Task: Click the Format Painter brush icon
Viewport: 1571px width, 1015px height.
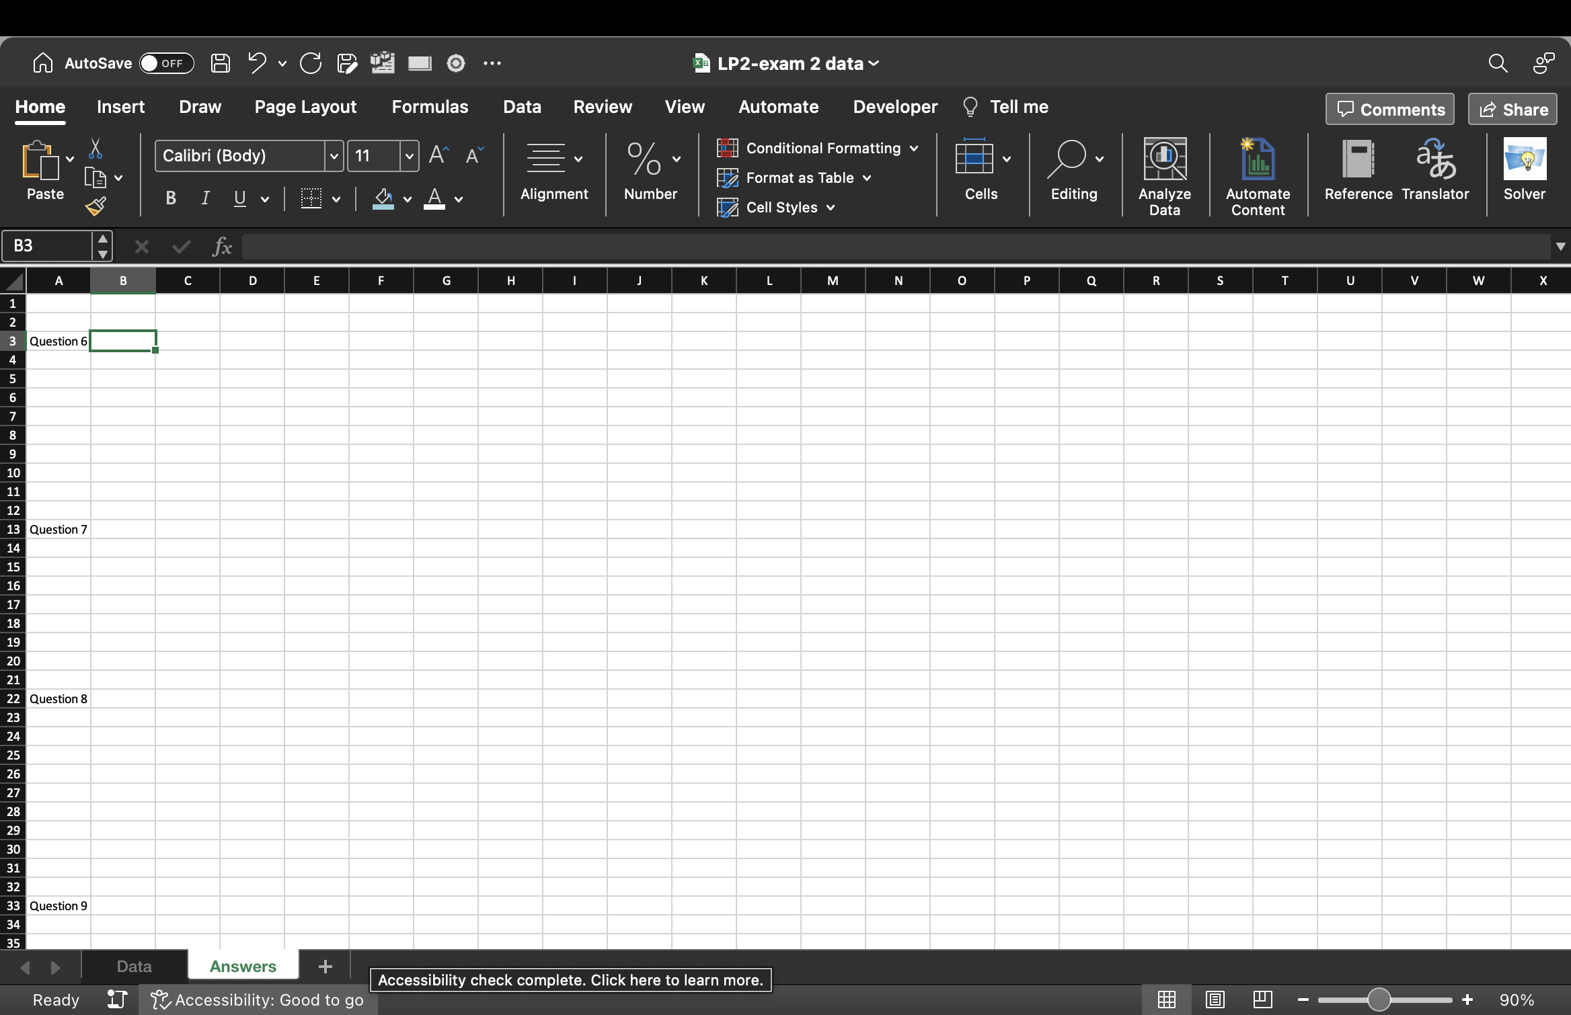Action: pos(95,206)
